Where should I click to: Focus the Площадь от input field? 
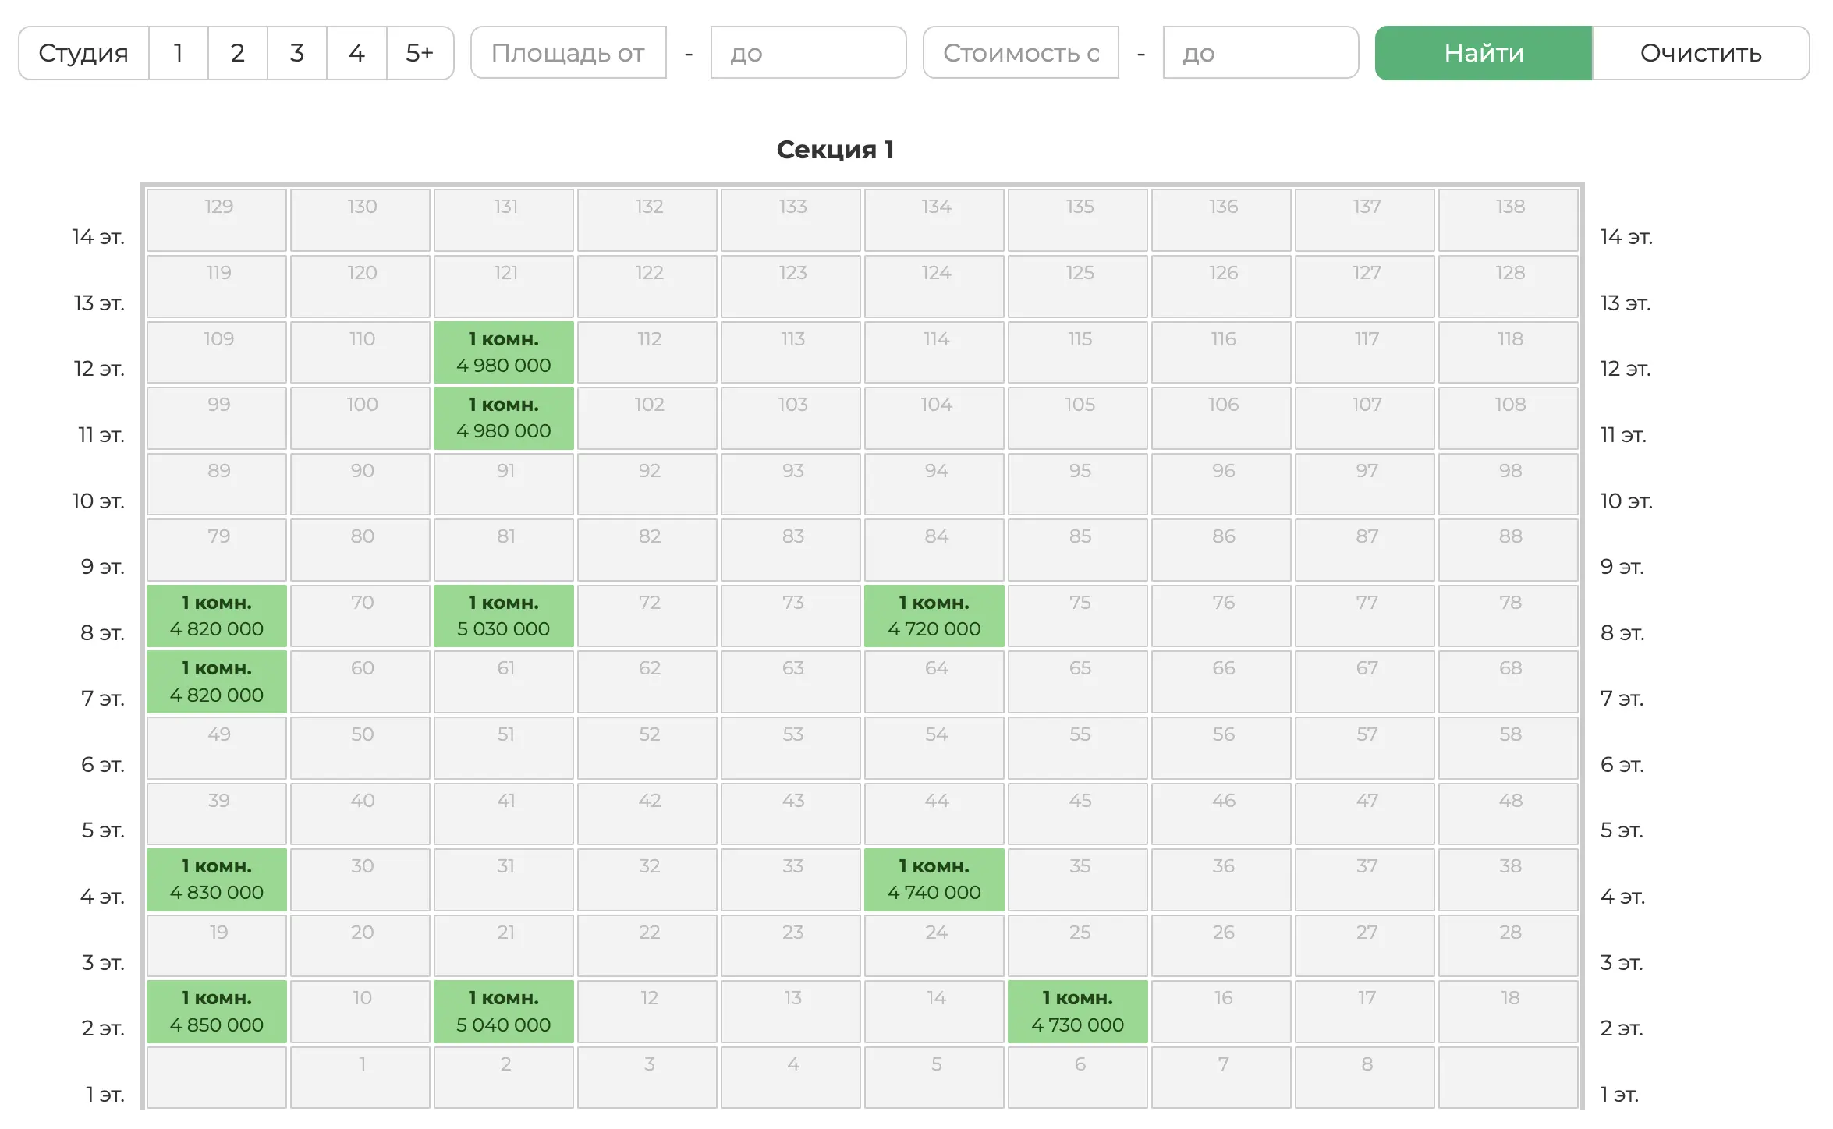(x=569, y=53)
